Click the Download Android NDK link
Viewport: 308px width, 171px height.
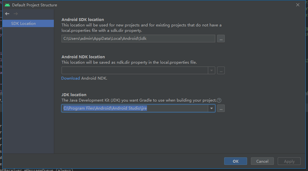(70, 78)
